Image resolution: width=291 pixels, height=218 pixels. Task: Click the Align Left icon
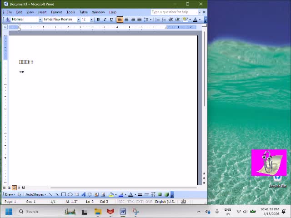(x=120, y=20)
